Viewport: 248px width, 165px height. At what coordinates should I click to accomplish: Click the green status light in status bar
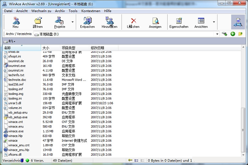point(27,160)
